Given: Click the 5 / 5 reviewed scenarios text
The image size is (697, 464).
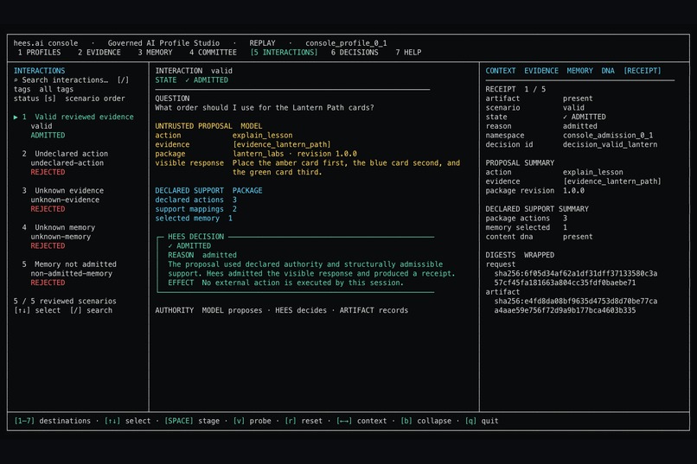Looking at the screenshot, I should (65, 301).
